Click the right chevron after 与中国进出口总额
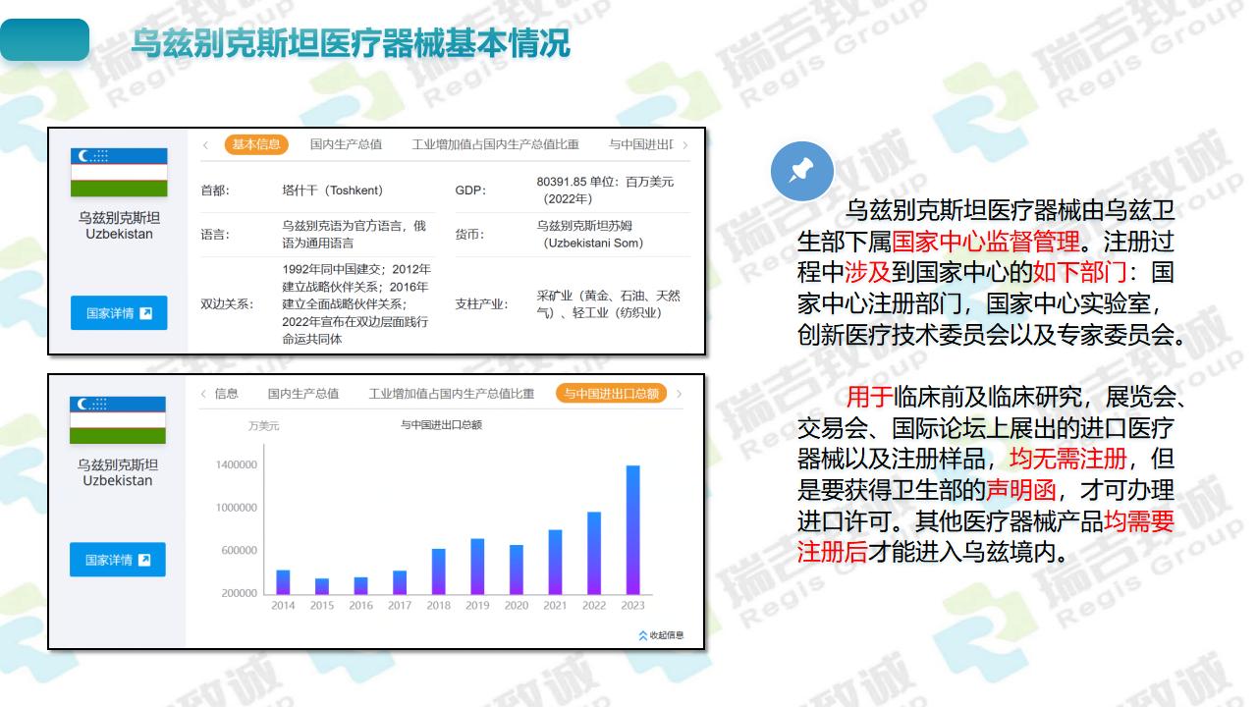This screenshot has width=1257, height=707. point(679,394)
